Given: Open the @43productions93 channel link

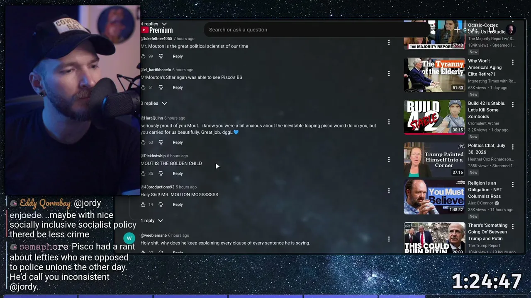Looking at the screenshot, I should (158, 187).
